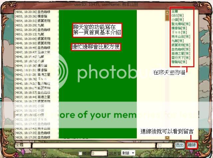The width and height of the screenshot is (213, 158).
Task: Select 血色咖啡[悄] in the user list
Action: click(x=181, y=49)
